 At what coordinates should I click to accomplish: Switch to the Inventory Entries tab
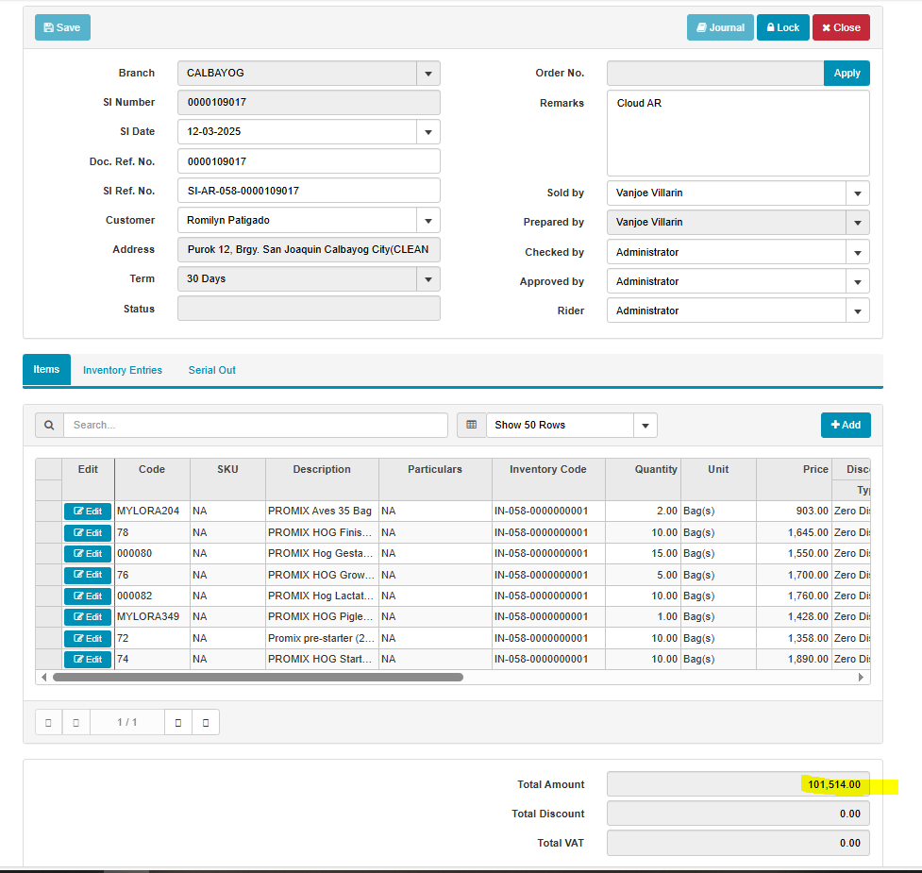(x=123, y=370)
